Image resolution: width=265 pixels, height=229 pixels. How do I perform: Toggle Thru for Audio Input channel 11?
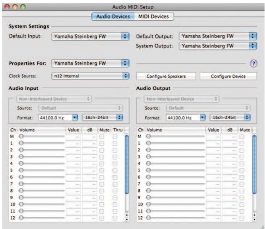[x=115, y=211]
